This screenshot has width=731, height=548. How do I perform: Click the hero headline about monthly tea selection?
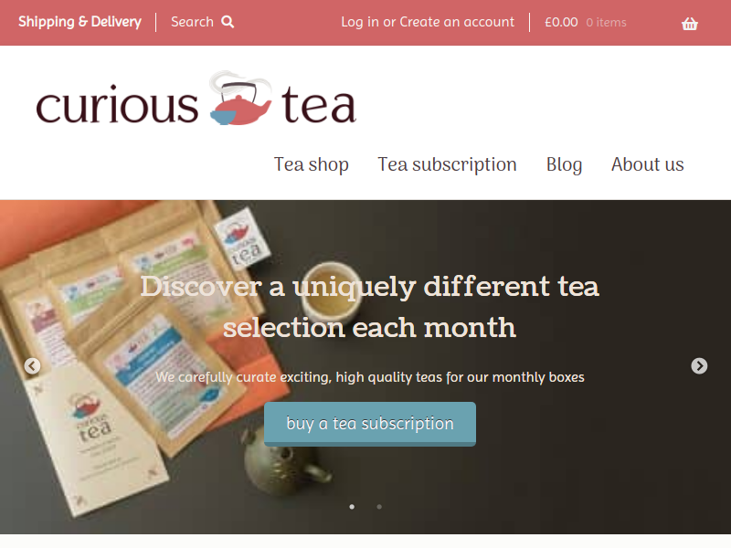[370, 307]
